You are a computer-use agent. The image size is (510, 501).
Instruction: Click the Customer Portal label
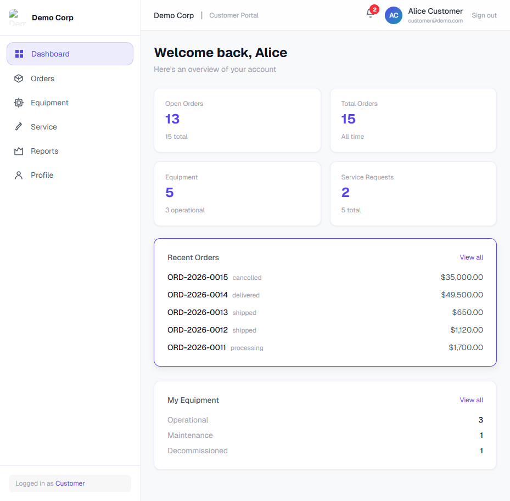click(233, 15)
